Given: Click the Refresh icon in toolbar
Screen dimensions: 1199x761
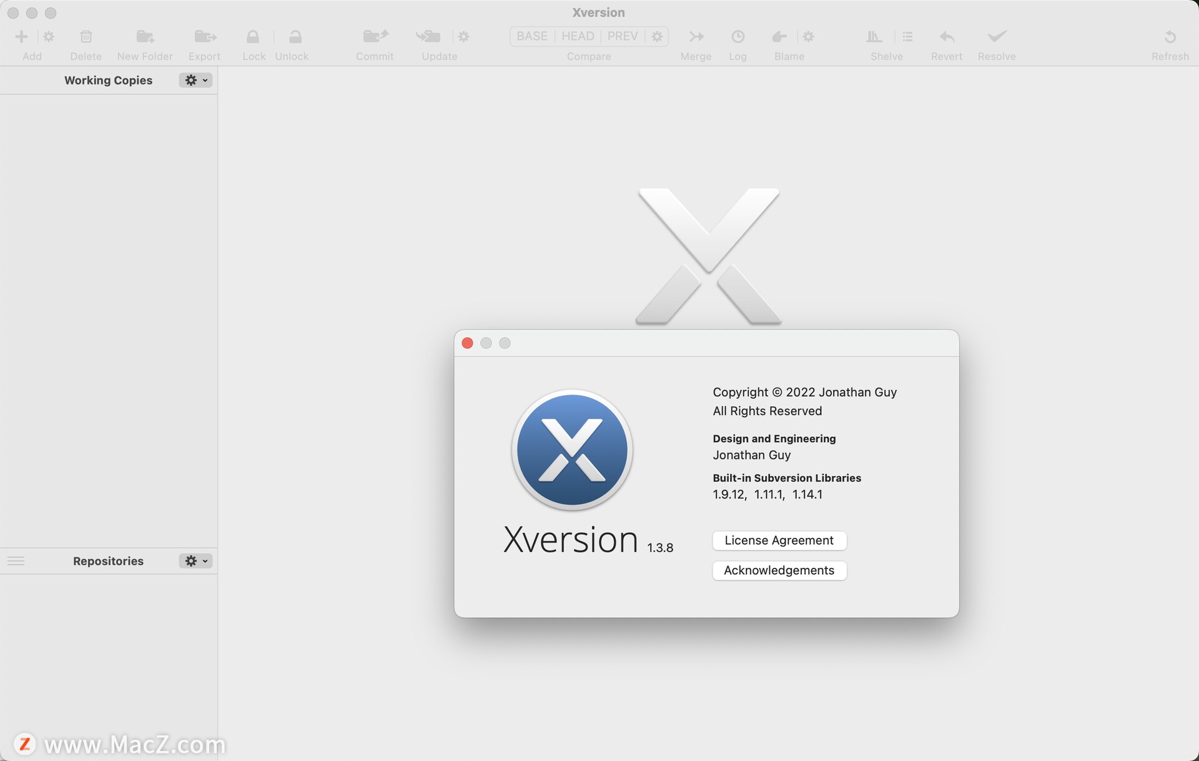Looking at the screenshot, I should pos(1170,37).
